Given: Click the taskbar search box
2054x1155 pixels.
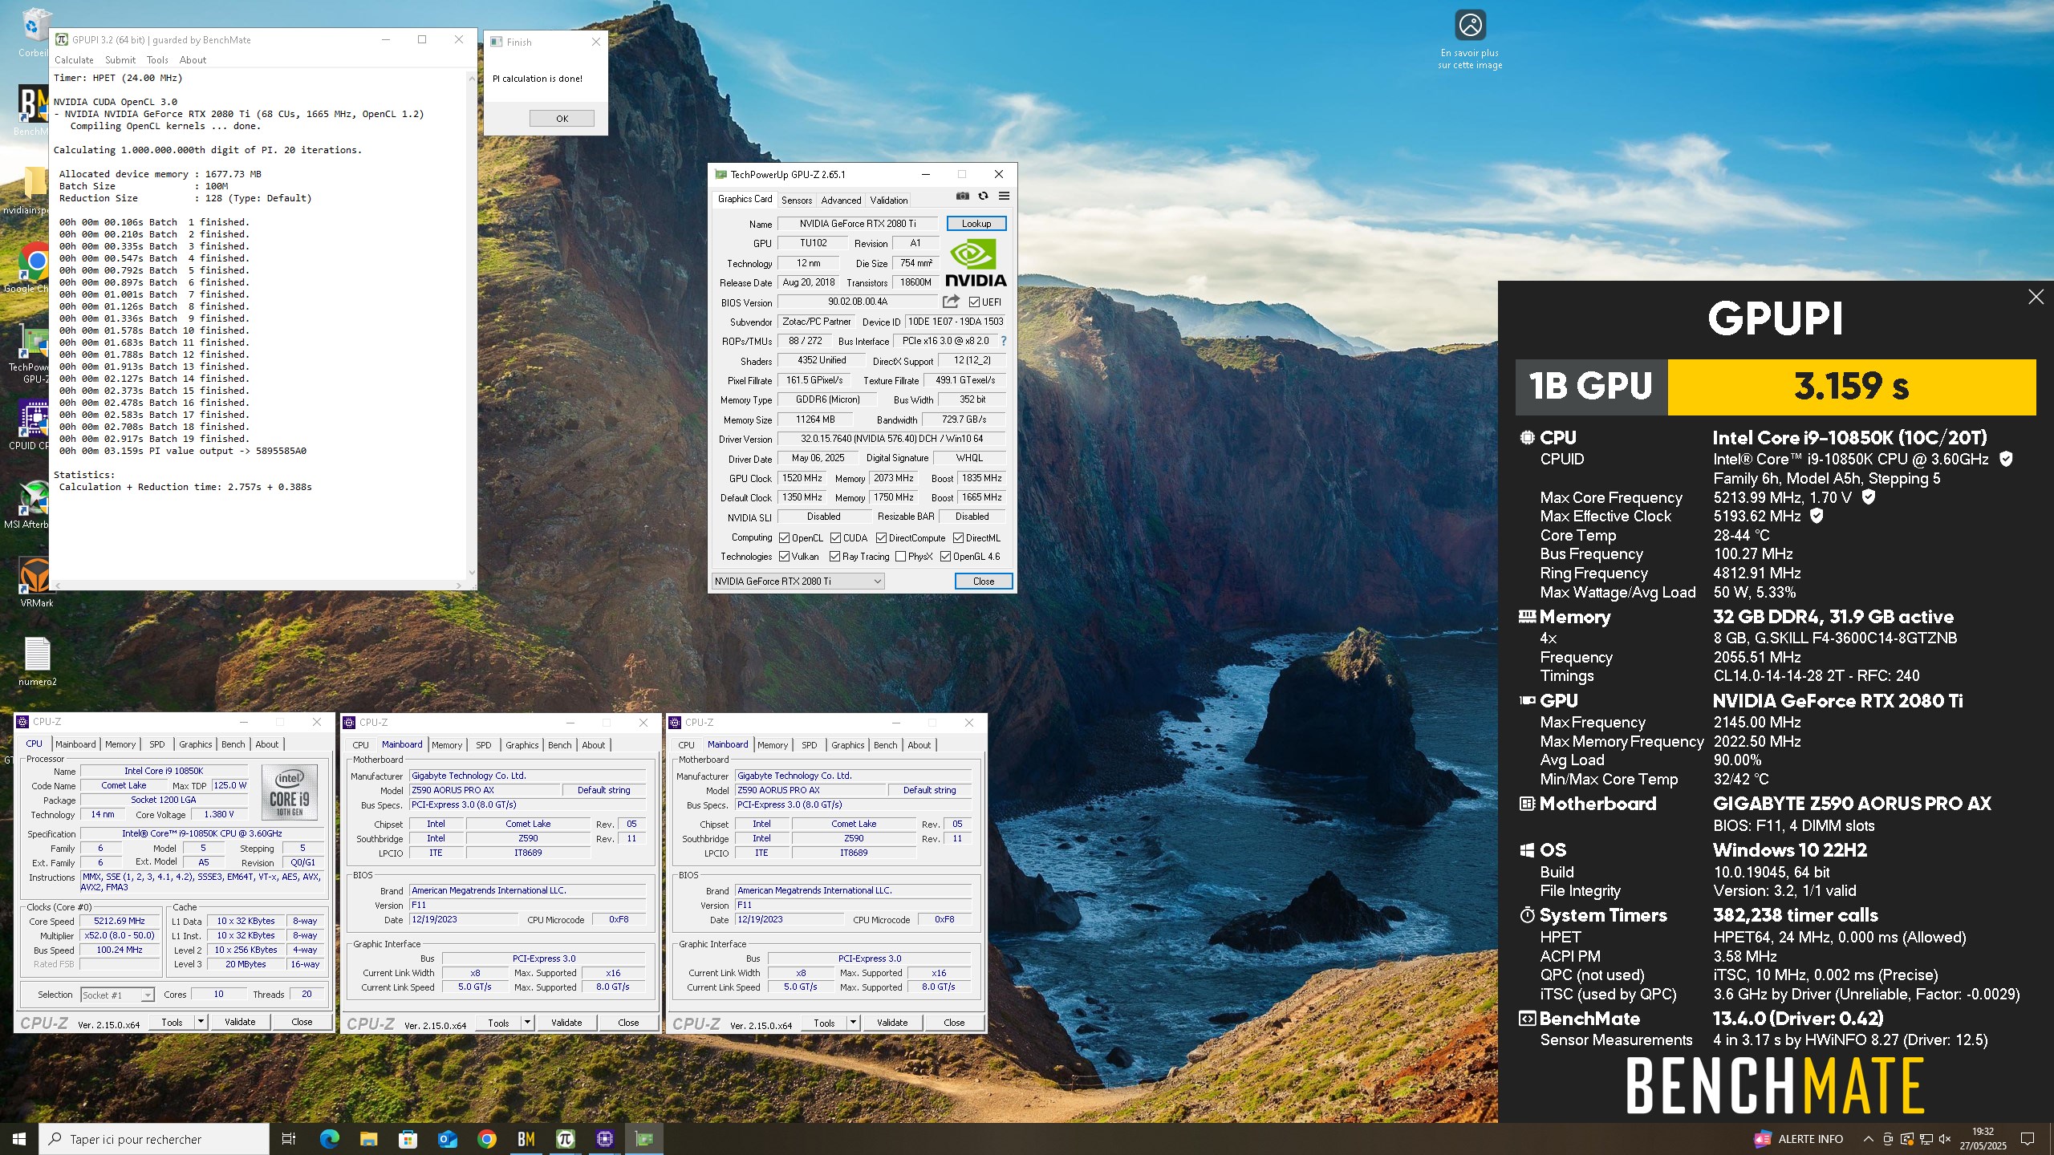Looking at the screenshot, I should coord(154,1139).
